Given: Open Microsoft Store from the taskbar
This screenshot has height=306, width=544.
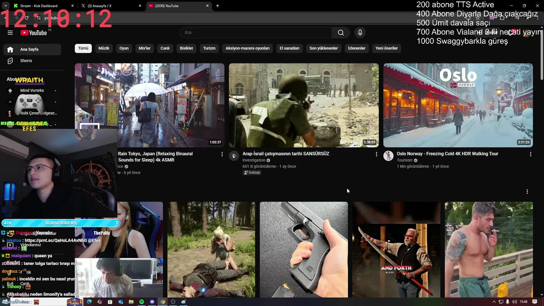Looking at the screenshot, I should click(110, 302).
